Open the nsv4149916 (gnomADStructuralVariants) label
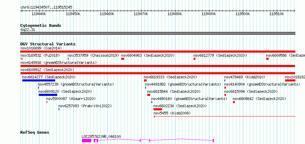Screen dimensions: 305x144 59,63
